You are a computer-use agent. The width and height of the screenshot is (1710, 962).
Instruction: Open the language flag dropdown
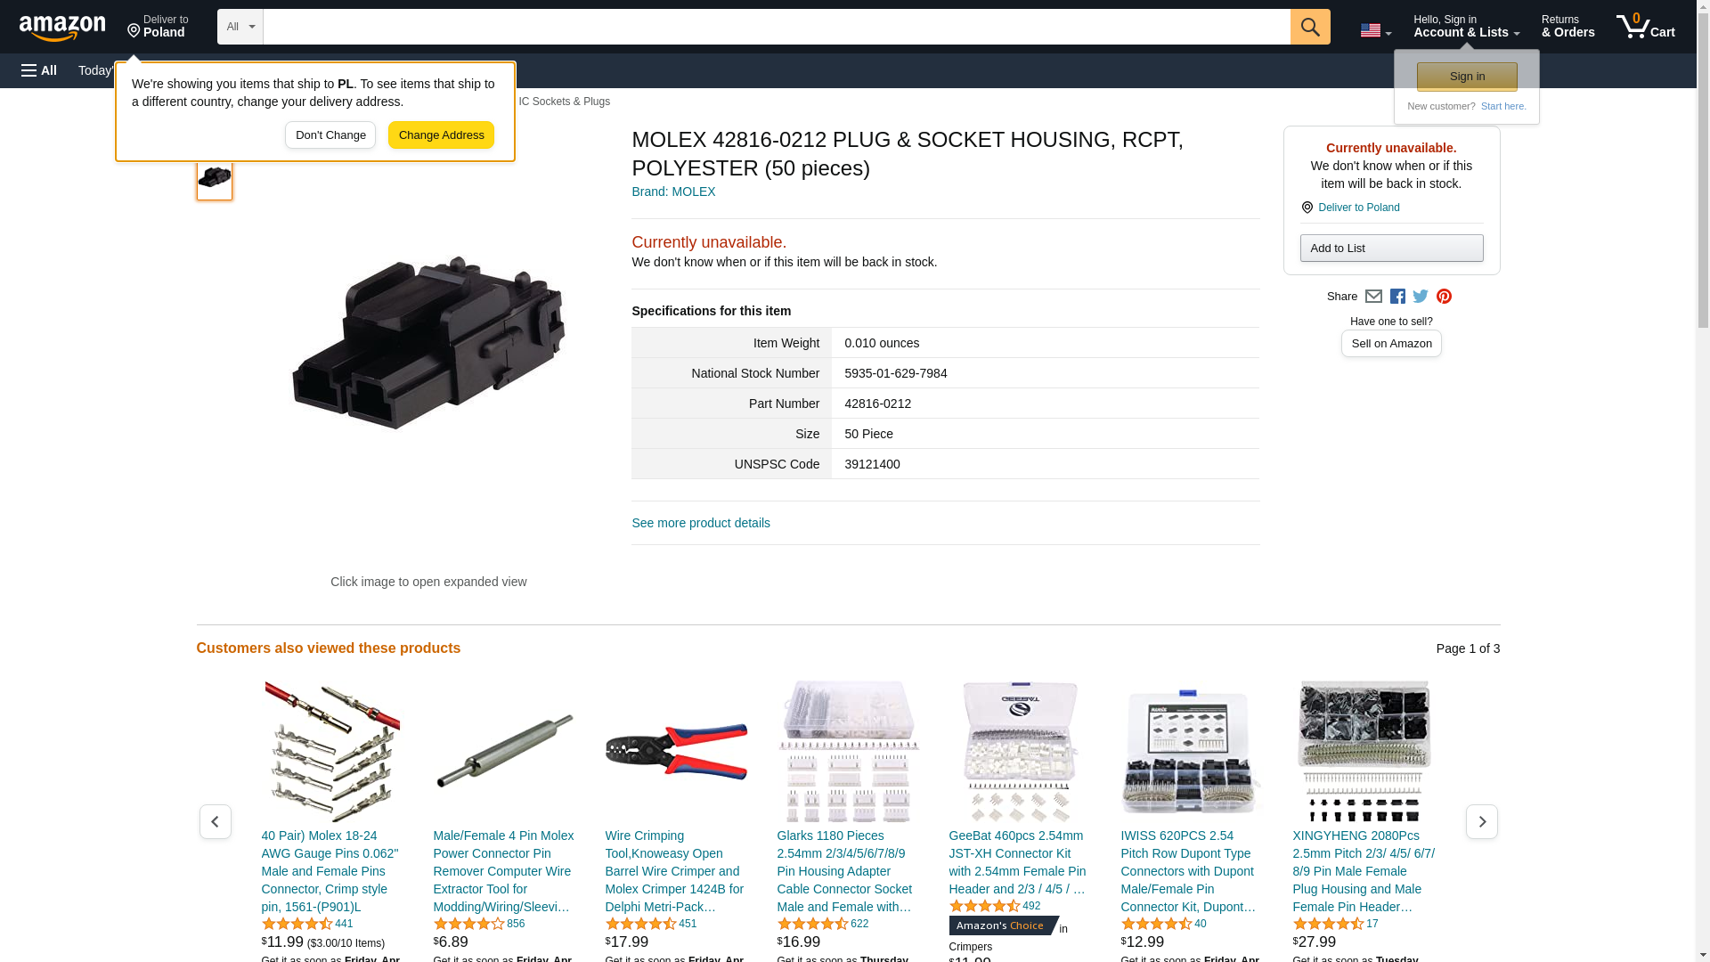1376,30
